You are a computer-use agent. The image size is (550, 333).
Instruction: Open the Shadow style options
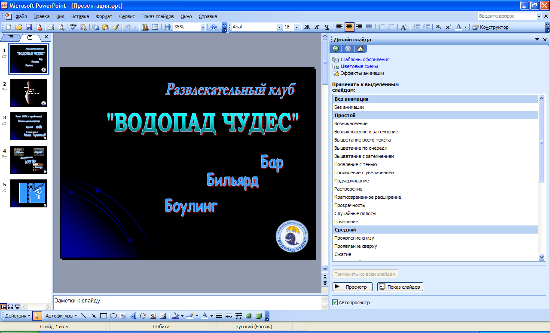(248, 316)
